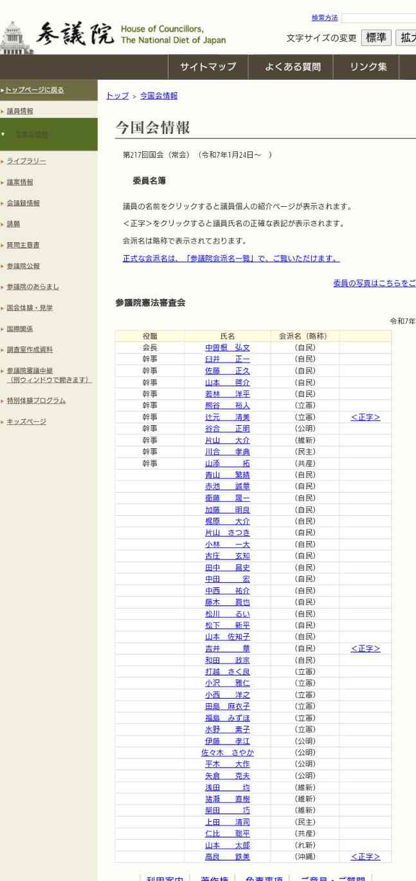Focus the site search input field
This screenshot has width=416, height=881.
[379, 17]
